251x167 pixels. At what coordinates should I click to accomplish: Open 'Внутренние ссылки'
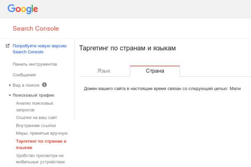pos(36,126)
